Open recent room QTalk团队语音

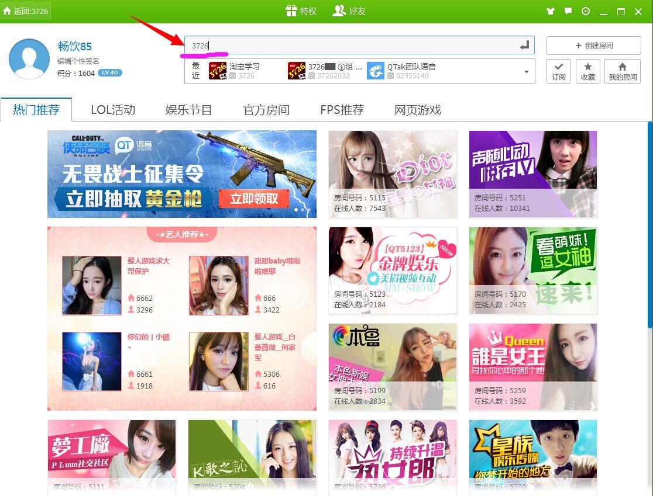(403, 71)
